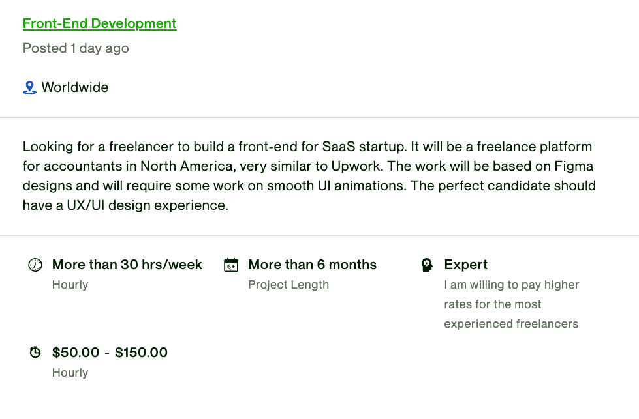Select the Worldwide location label
639x419 pixels.
coord(74,87)
